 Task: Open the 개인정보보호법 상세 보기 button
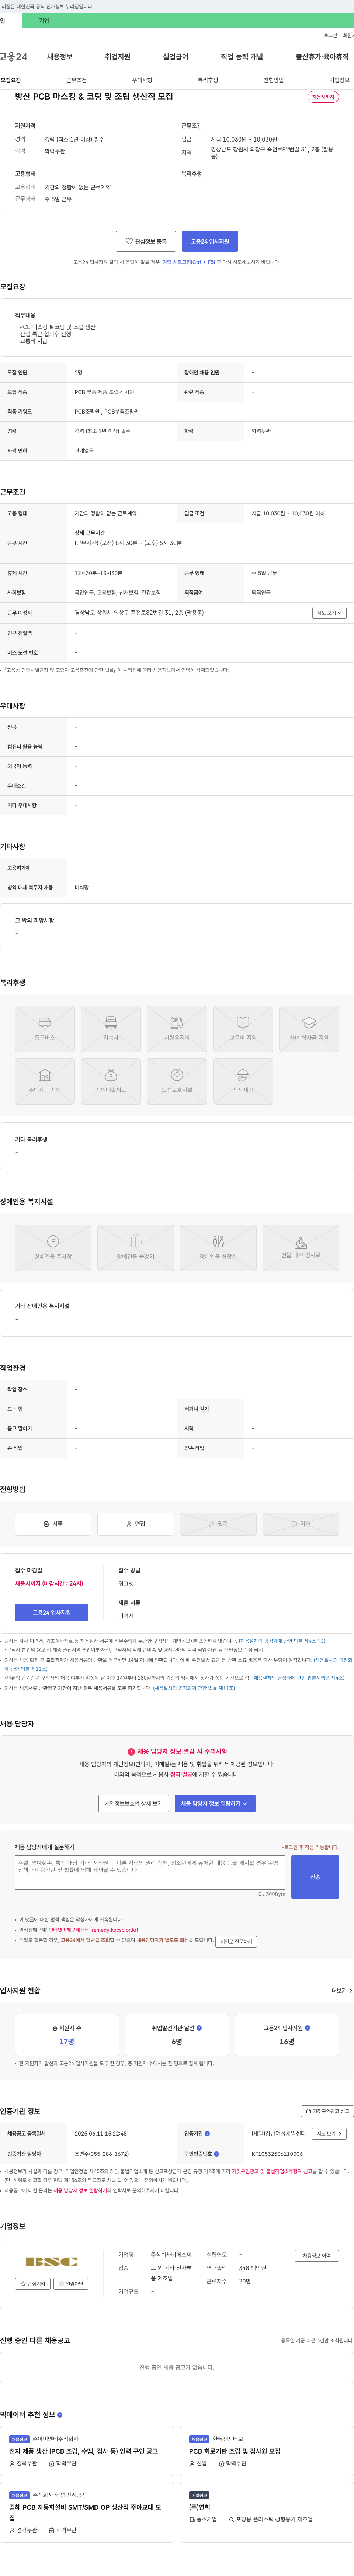point(134,1804)
